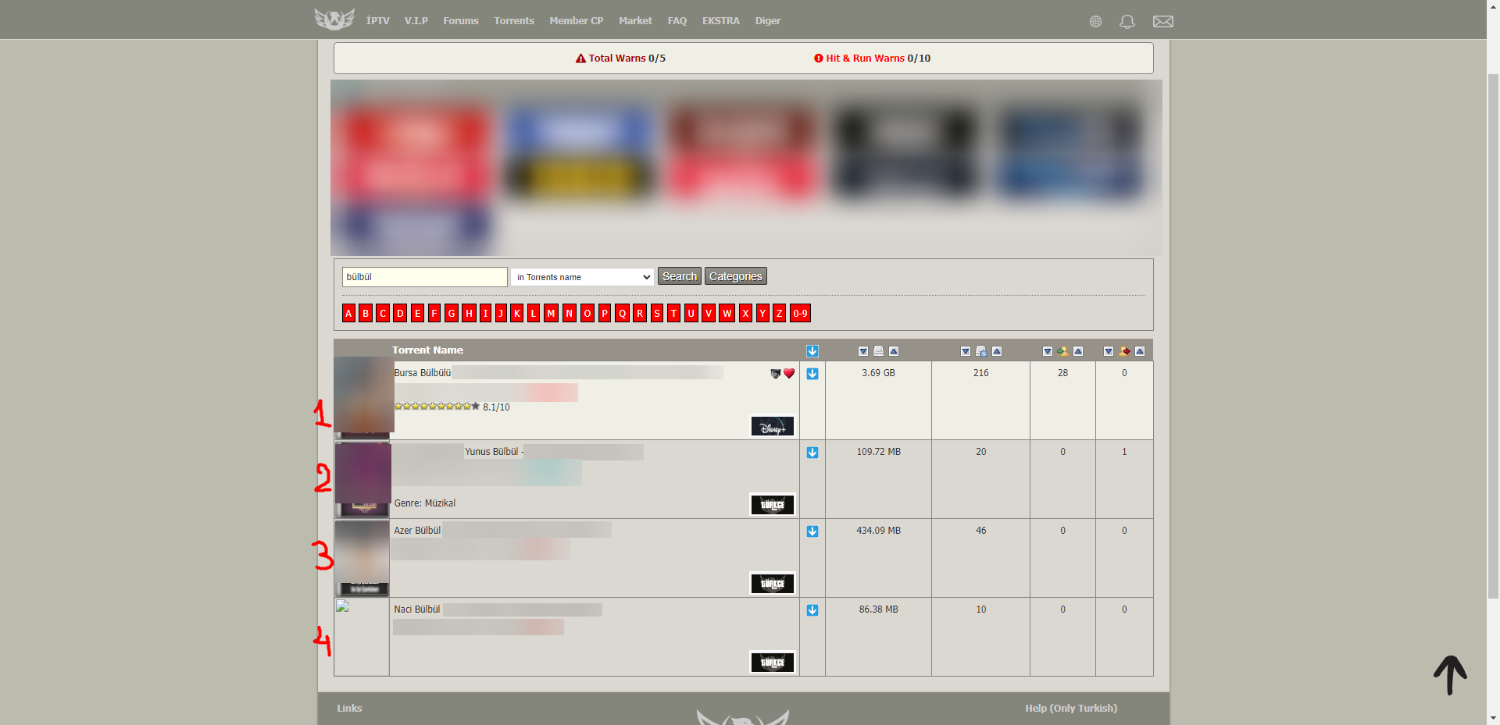1500x725 pixels.
Task: Toggle descending sort in Torrent Name header
Action: point(812,351)
